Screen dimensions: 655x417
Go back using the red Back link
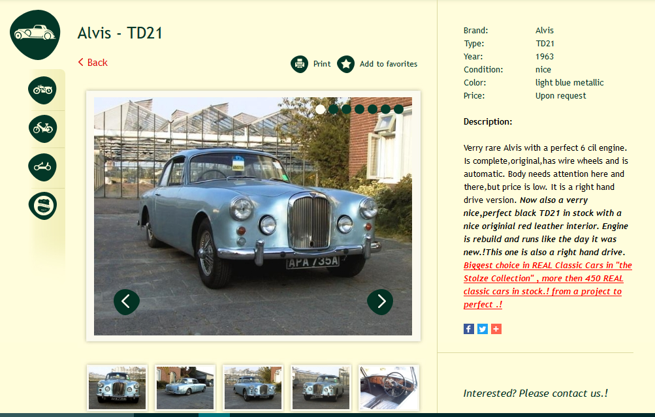(93, 63)
